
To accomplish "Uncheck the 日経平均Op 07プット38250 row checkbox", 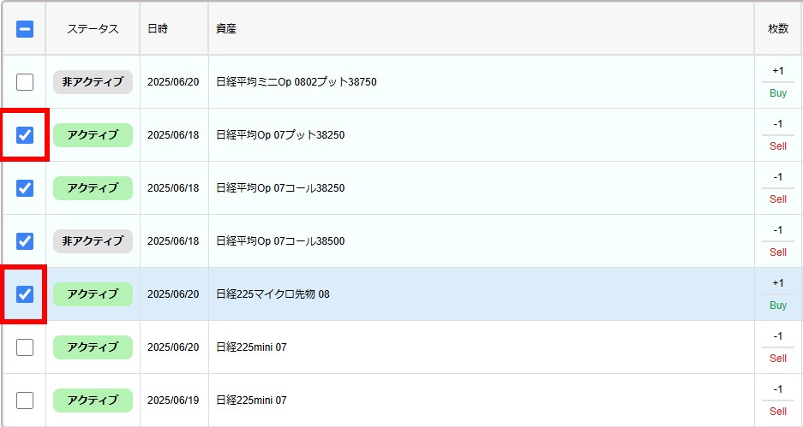I will pos(25,135).
